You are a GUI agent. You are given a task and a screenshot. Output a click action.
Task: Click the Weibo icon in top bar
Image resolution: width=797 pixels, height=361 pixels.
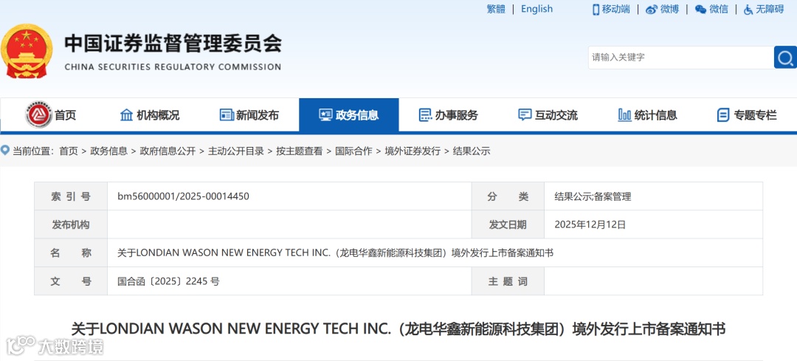651,9
